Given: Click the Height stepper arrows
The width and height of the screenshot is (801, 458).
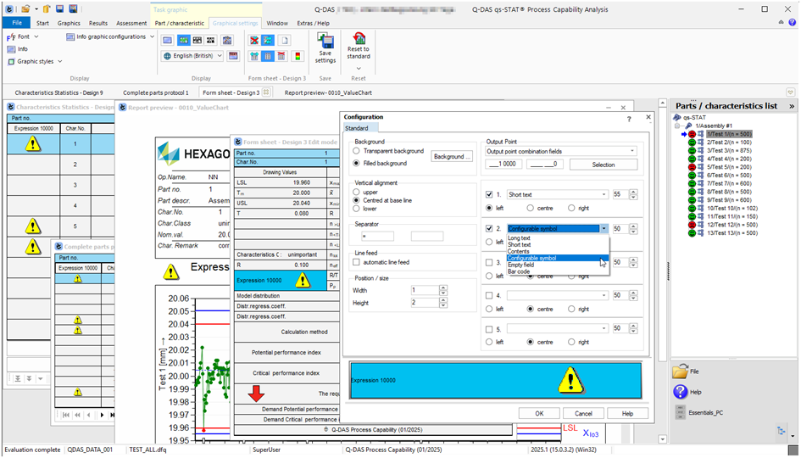Looking at the screenshot, I should pyautogui.click(x=443, y=303).
